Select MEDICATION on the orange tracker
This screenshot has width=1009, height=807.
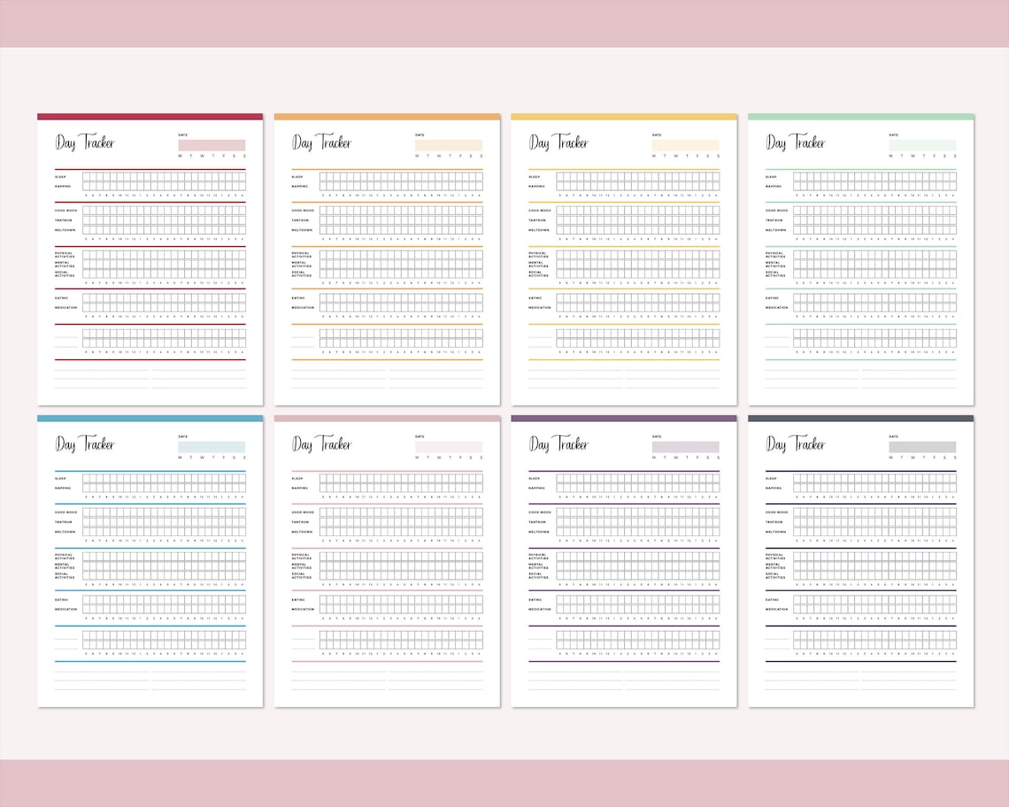pyautogui.click(x=301, y=307)
